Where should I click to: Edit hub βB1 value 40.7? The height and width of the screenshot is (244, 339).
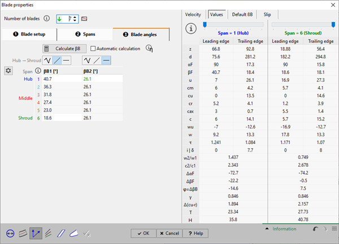(x=62, y=79)
